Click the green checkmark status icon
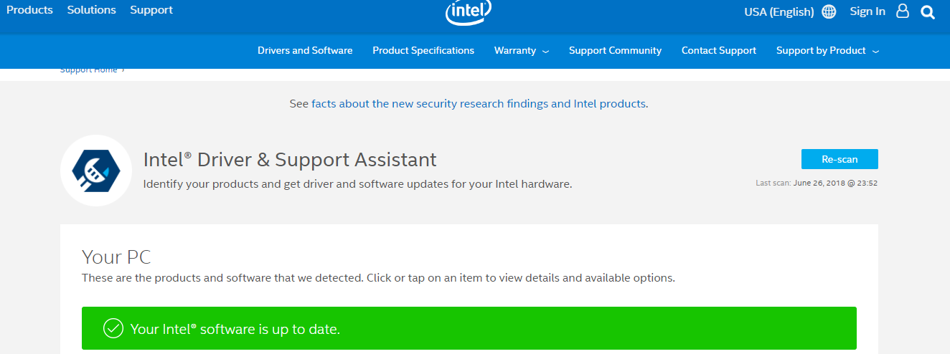Viewport: 950px width, 354px height. 113,329
